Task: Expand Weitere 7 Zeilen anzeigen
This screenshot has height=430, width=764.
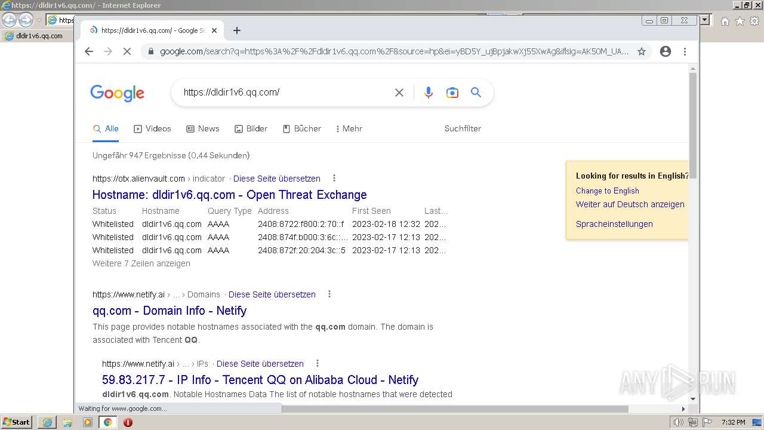Action: point(141,263)
